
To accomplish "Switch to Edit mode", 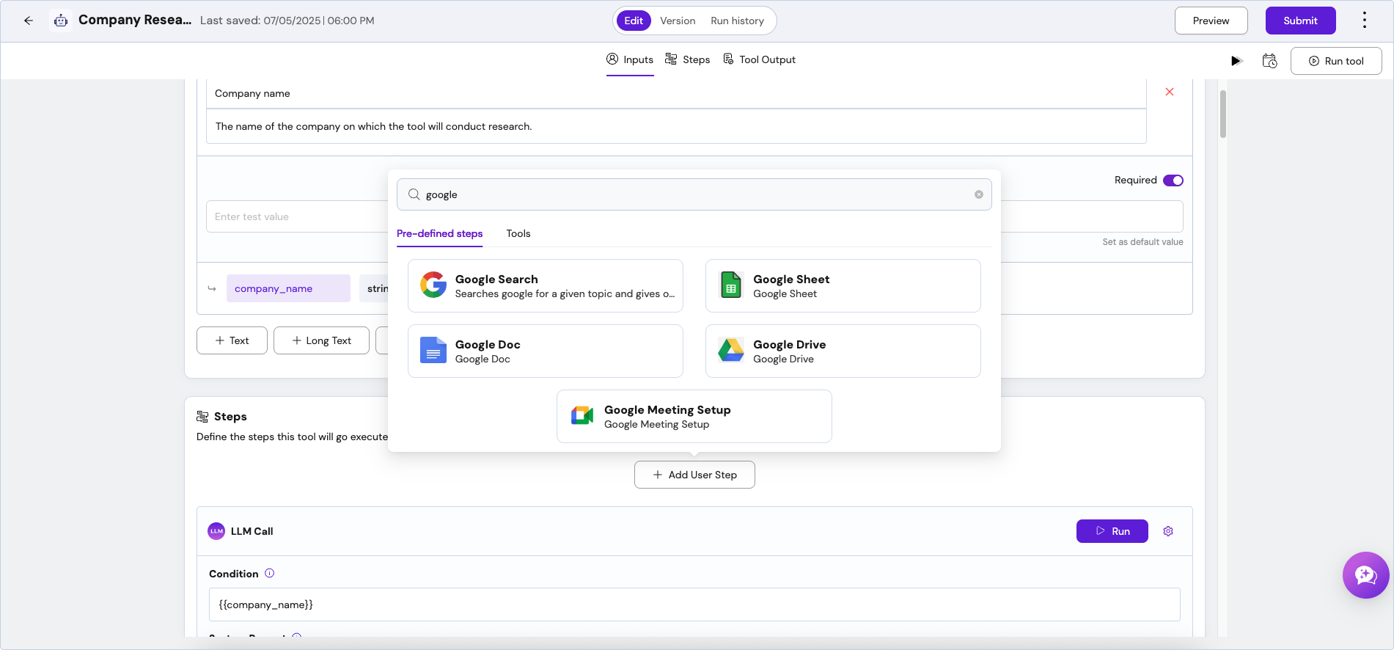I will pyautogui.click(x=634, y=21).
